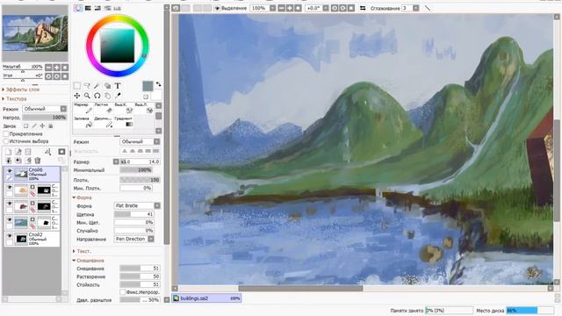
Task: Switch to the color wheel panel icon
Action: 78,8
